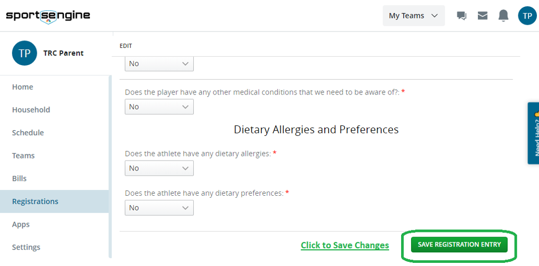Open Schedule in the sidebar
This screenshot has width=539, height=266.
pyautogui.click(x=28, y=133)
